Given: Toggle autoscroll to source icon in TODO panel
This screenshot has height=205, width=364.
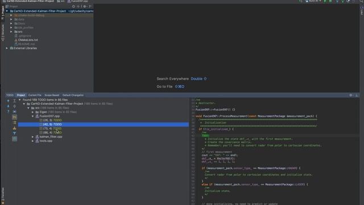Looking at the screenshot, I should [x=14, y=112].
